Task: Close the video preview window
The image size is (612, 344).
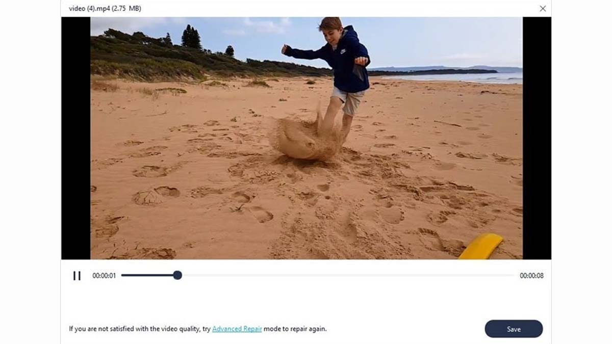Action: [x=543, y=9]
